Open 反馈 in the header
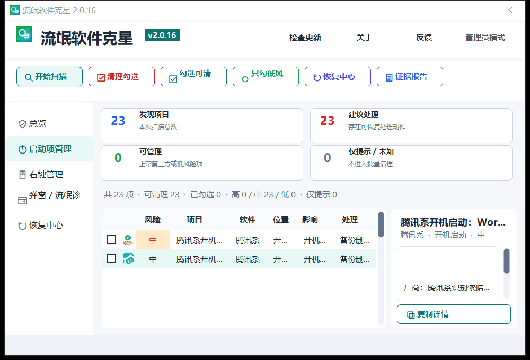This screenshot has height=360, width=530. (424, 38)
